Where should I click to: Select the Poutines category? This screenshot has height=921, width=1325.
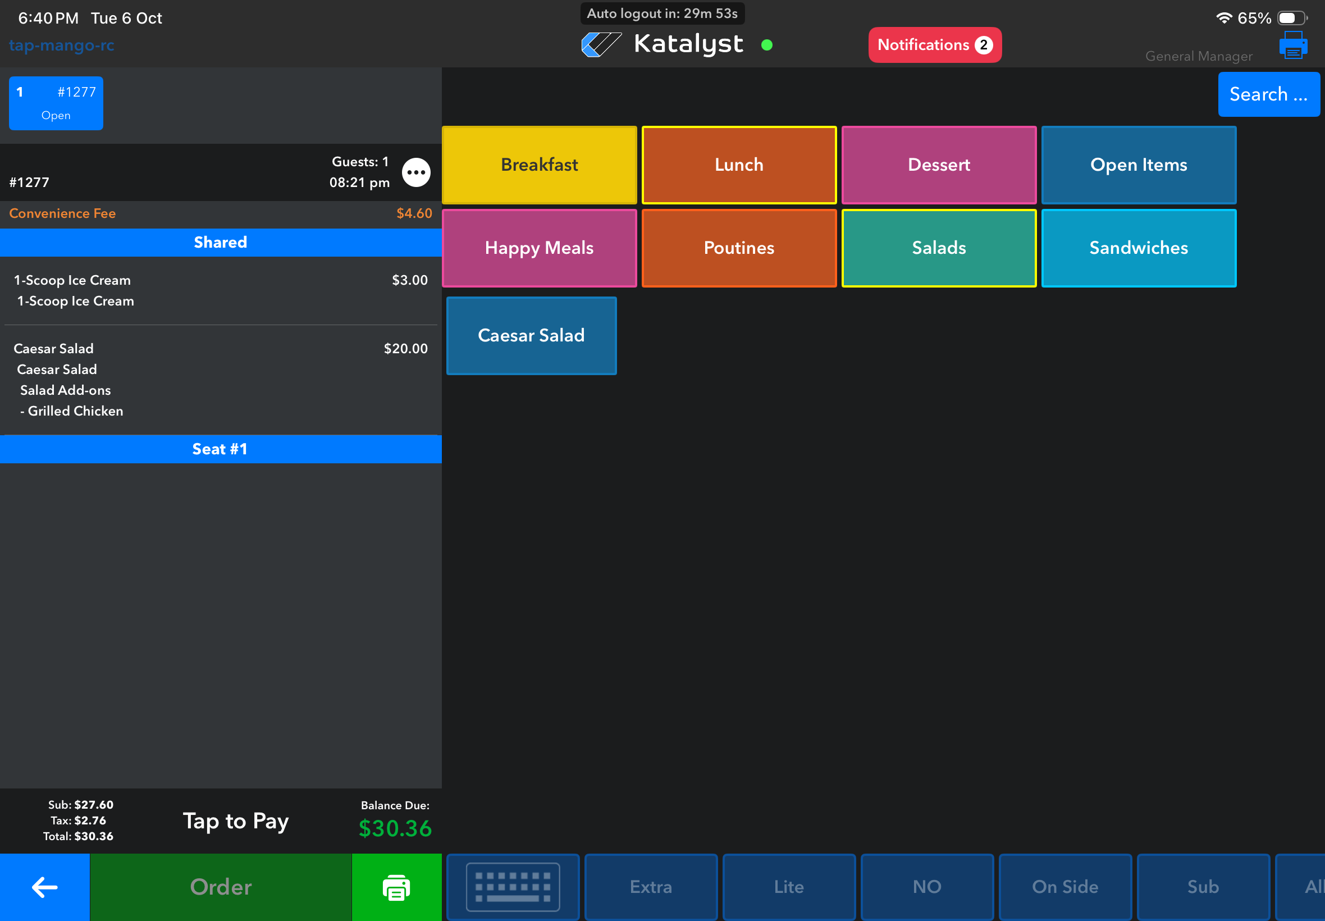[739, 248]
